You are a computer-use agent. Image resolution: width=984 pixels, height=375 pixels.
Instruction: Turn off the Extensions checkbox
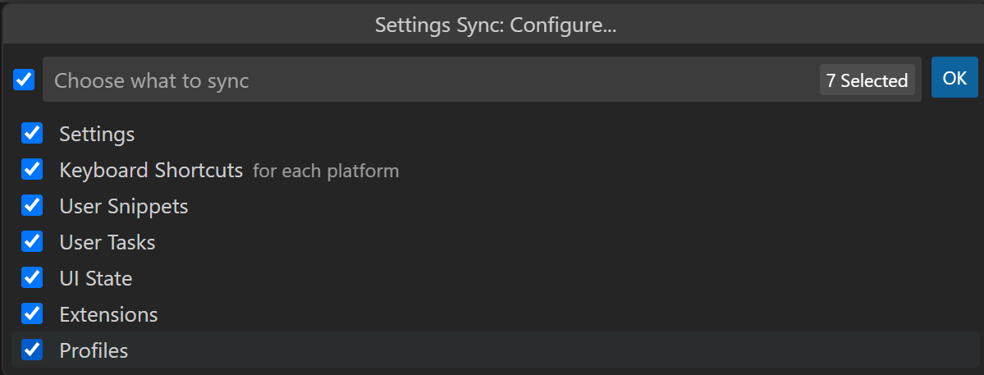32,313
